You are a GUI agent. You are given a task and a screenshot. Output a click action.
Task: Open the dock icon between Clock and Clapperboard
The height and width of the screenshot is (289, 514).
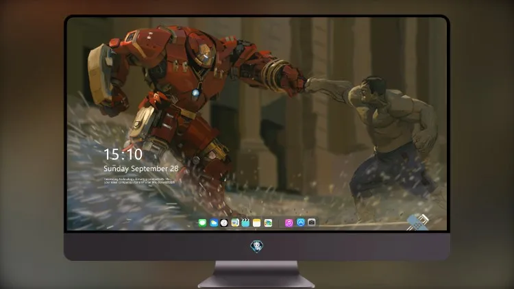pos(235,223)
